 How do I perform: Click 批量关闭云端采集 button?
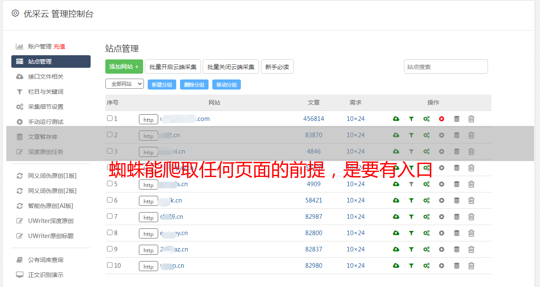231,67
